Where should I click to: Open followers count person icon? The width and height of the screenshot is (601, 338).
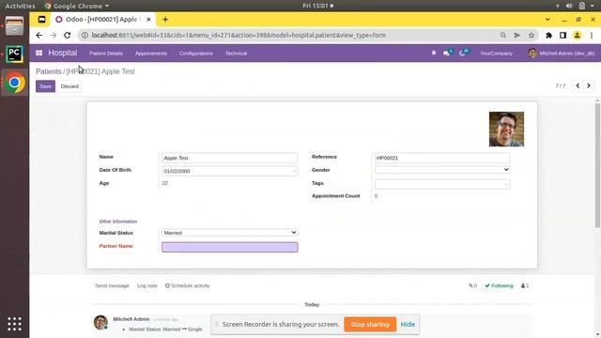pos(525,285)
